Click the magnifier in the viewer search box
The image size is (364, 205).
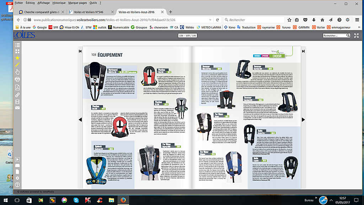click(x=348, y=35)
